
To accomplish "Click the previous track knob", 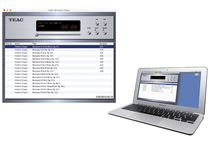I will click(x=97, y=24).
